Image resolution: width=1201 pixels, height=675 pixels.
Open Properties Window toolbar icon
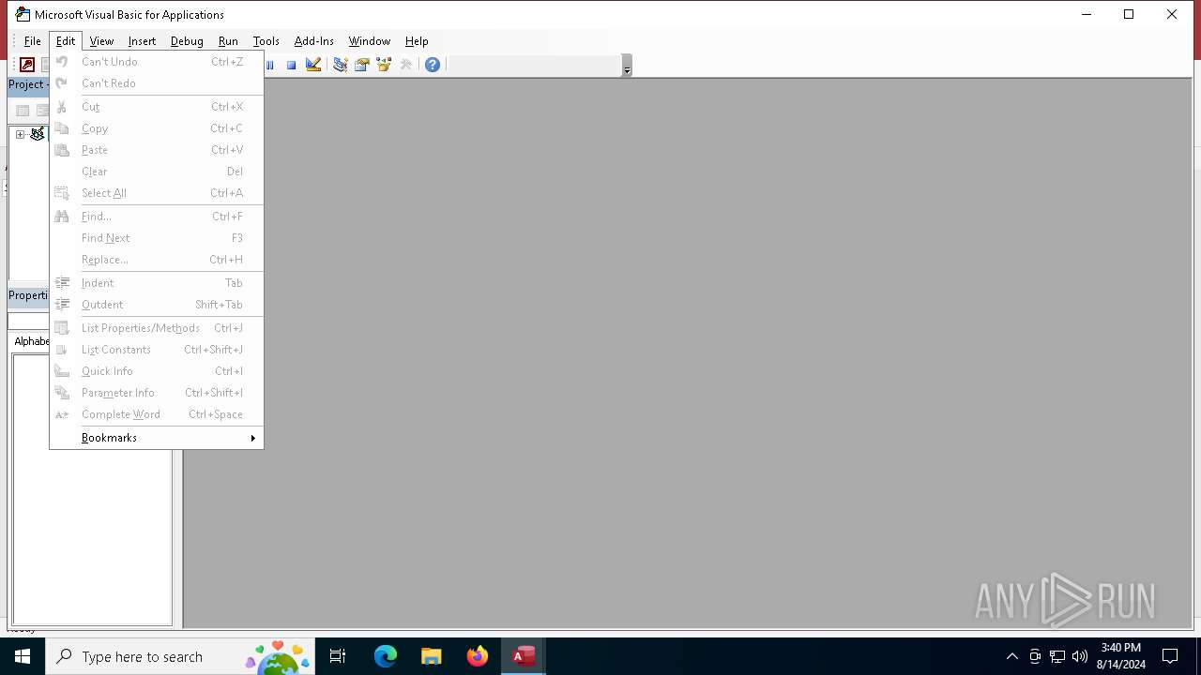point(361,65)
